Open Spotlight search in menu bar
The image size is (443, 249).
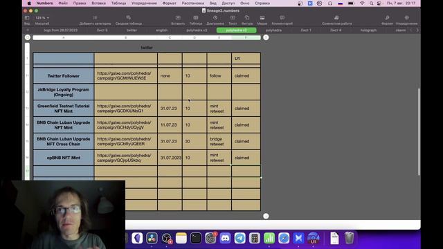[x=371, y=3]
